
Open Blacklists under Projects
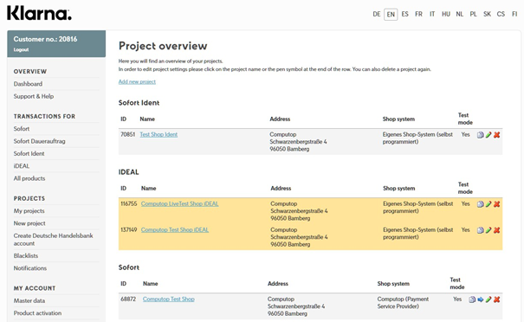tap(26, 255)
